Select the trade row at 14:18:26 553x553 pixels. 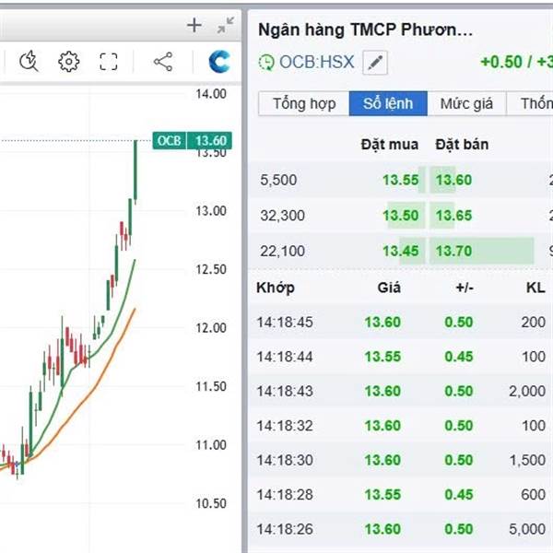[x=400, y=529]
